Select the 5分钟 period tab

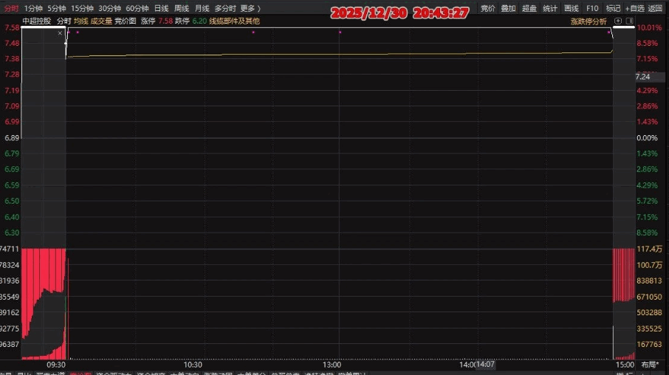[x=56, y=9]
